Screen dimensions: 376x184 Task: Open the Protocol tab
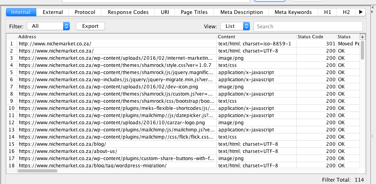pos(85,12)
